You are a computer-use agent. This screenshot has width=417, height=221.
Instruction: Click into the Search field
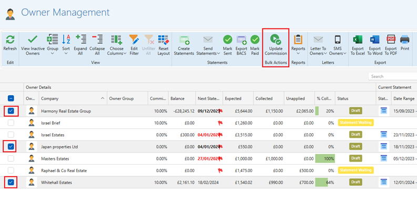tap(392, 76)
